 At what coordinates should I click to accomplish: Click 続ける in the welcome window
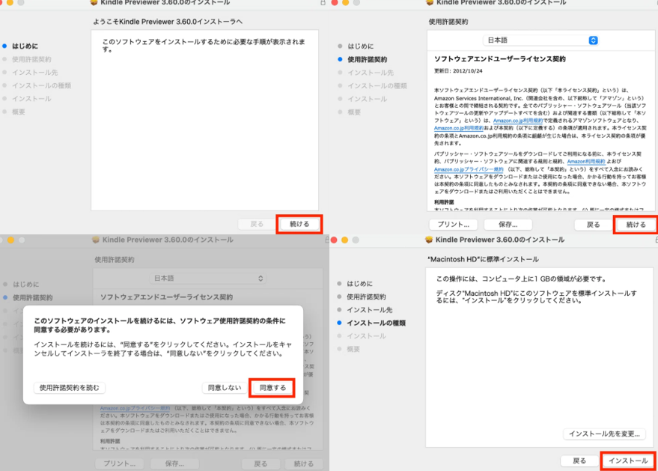coord(299,224)
